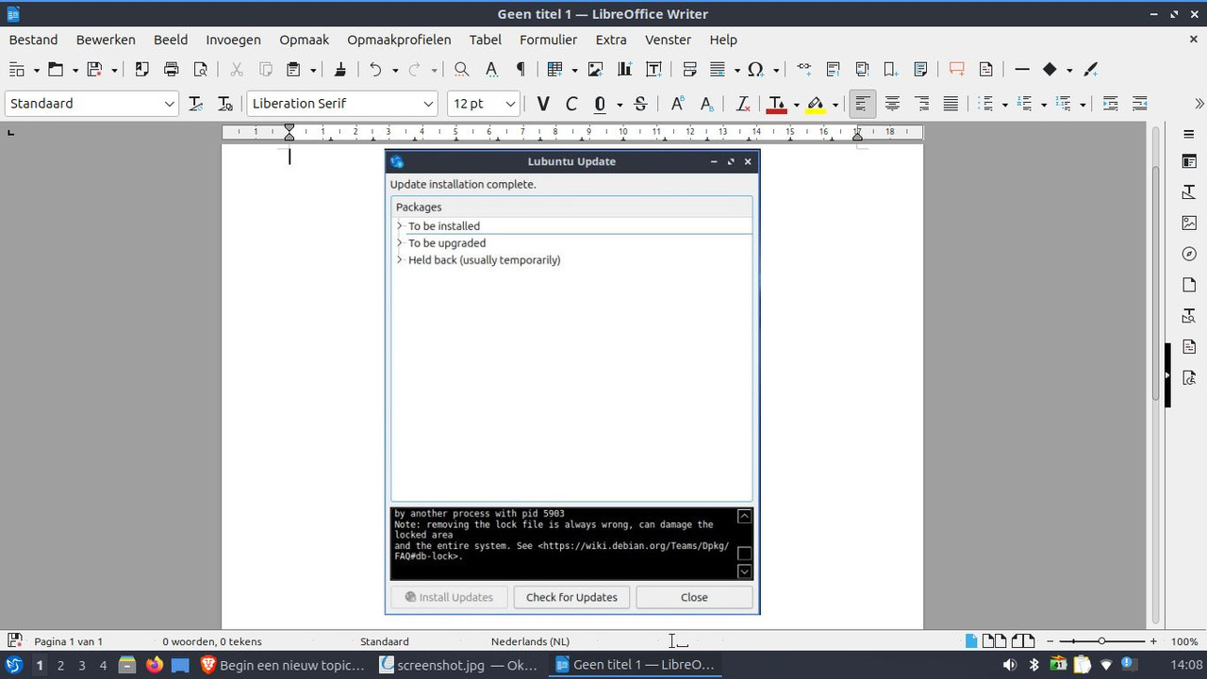Click the zoom slider handle in status bar

click(1101, 641)
